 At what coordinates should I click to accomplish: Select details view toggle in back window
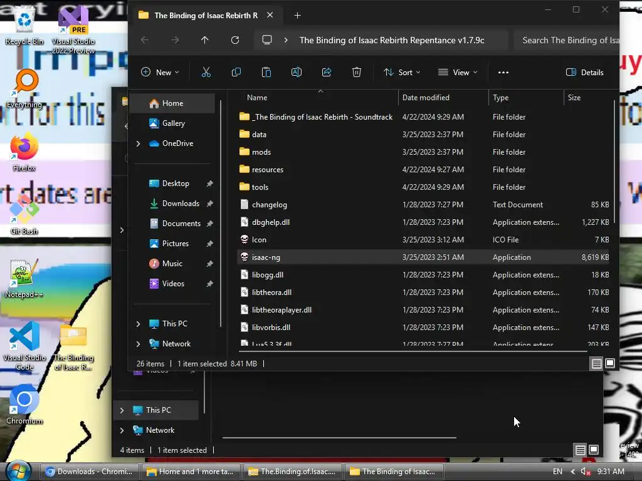pyautogui.click(x=580, y=450)
